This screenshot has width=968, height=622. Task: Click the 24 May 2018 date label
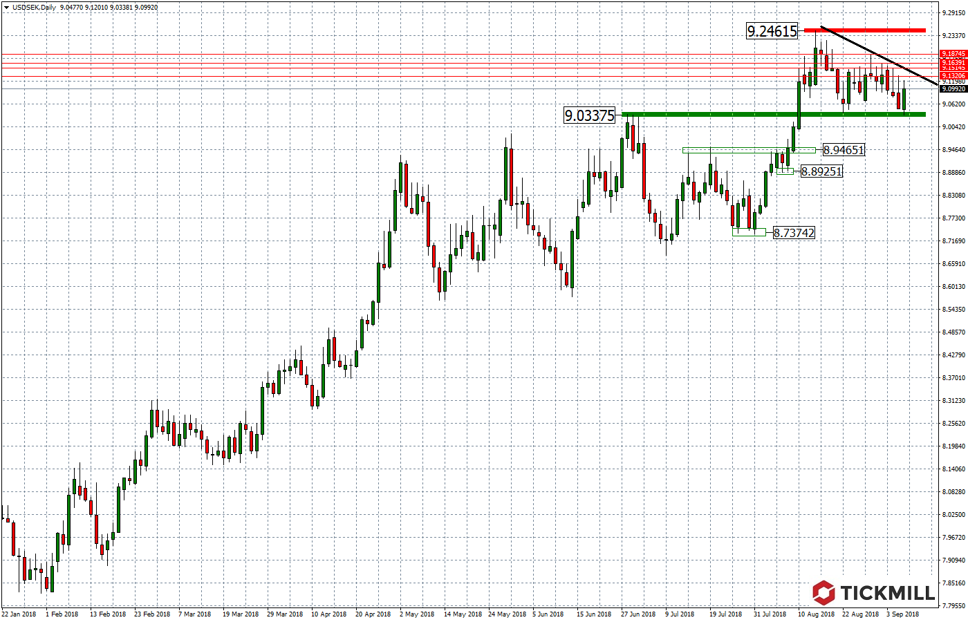(x=507, y=614)
